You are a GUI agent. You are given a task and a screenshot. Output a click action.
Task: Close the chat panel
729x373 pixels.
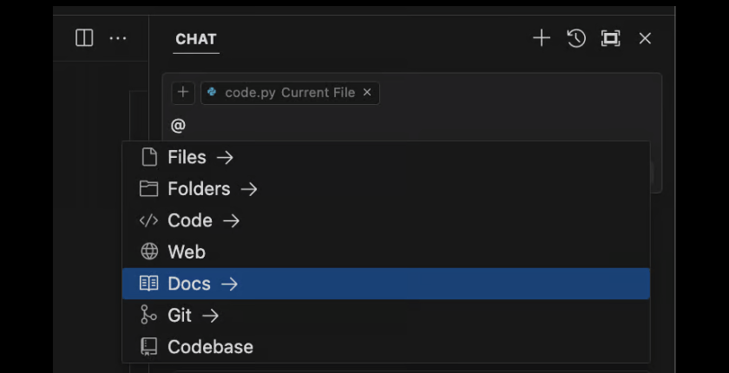click(x=645, y=38)
